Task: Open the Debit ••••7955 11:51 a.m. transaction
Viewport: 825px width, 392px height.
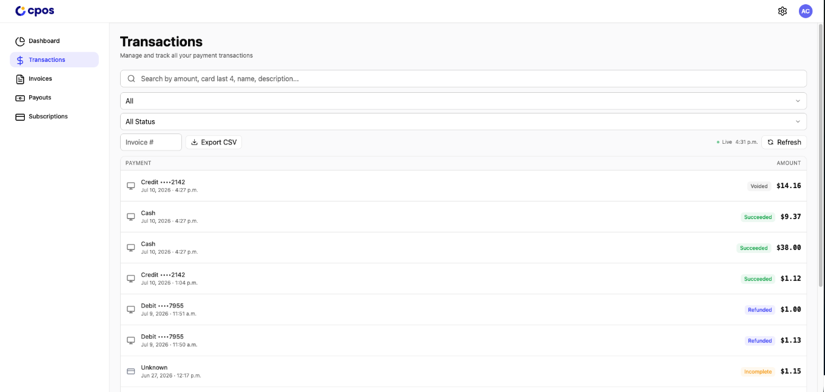Action: (x=463, y=309)
